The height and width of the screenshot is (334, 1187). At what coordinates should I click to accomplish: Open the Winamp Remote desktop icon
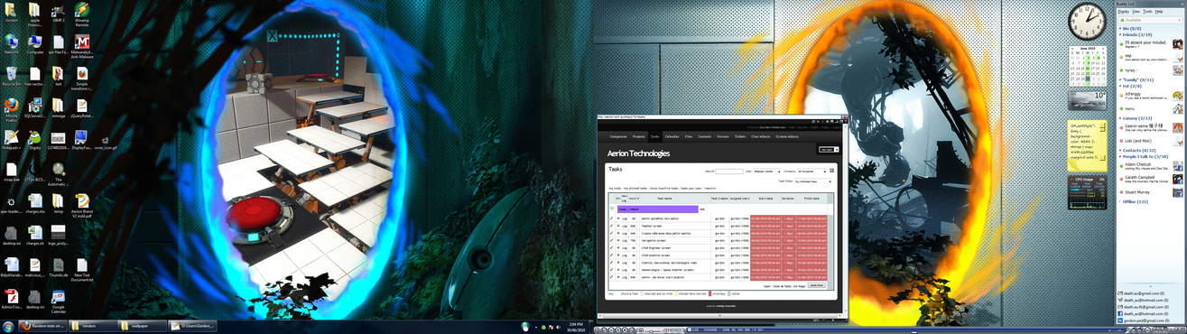[x=81, y=14]
